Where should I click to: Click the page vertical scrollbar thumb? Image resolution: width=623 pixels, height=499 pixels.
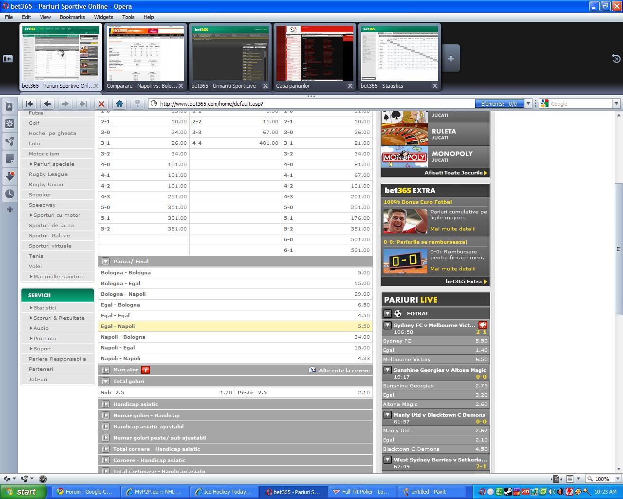pyautogui.click(x=619, y=249)
